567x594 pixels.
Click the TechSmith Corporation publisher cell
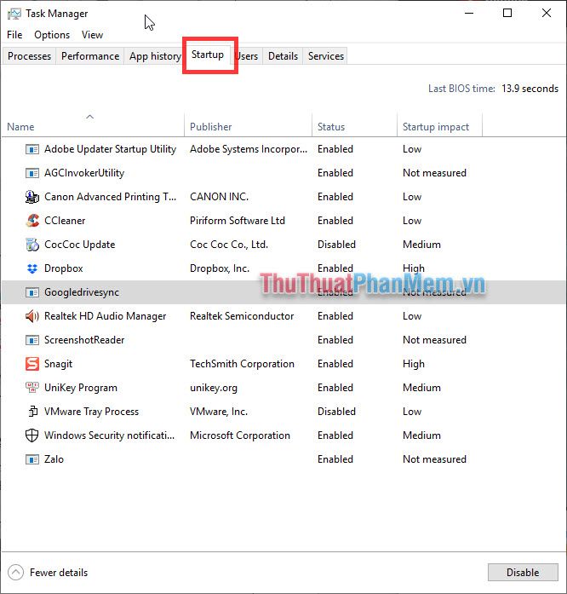click(x=242, y=364)
